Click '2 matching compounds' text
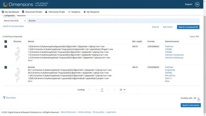This screenshot has width=206, height=116. [12, 36]
